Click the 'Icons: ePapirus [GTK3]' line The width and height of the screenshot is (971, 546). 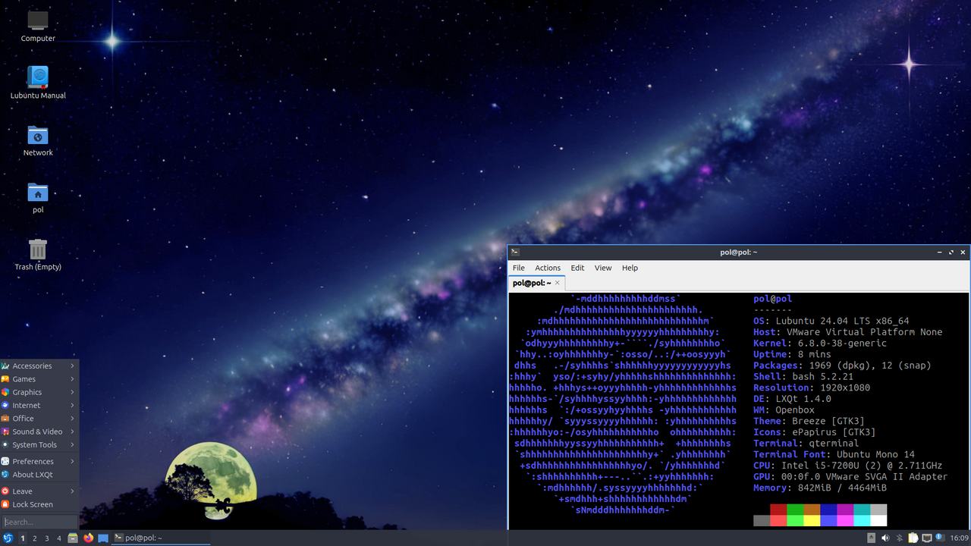[x=815, y=432]
